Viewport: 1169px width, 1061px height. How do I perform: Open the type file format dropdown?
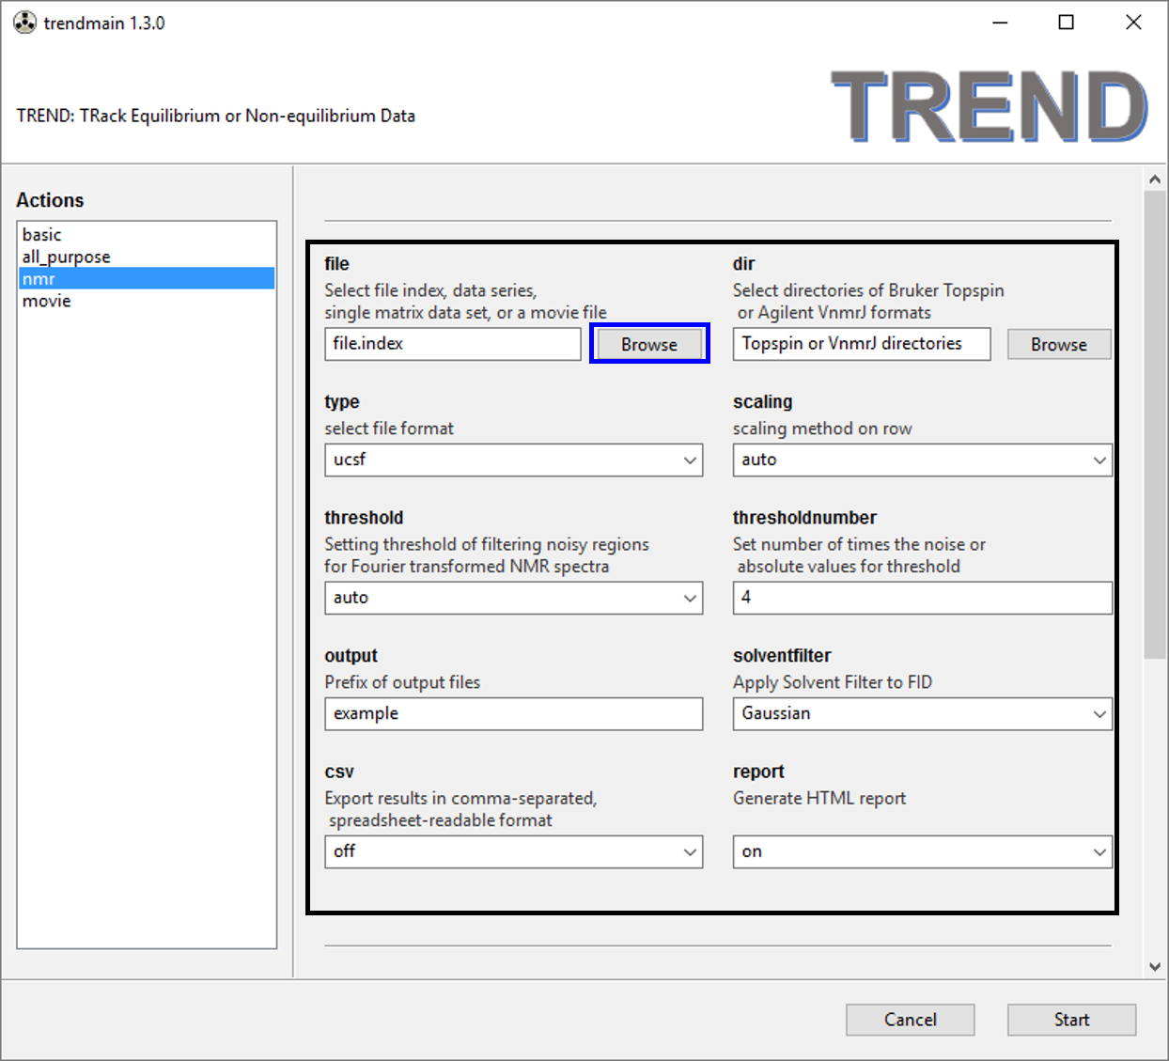(x=513, y=460)
